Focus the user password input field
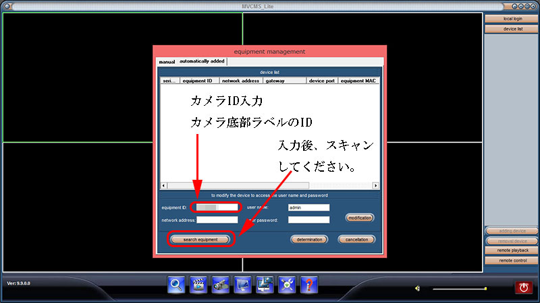Image resolution: width=540 pixels, height=303 pixels. pos(308,220)
